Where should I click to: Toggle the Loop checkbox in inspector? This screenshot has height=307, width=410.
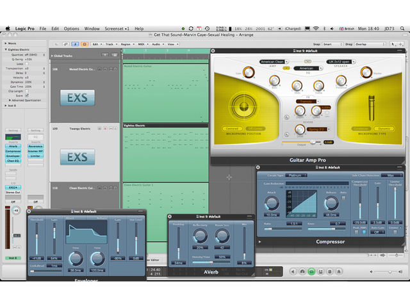pyautogui.click(x=27, y=64)
